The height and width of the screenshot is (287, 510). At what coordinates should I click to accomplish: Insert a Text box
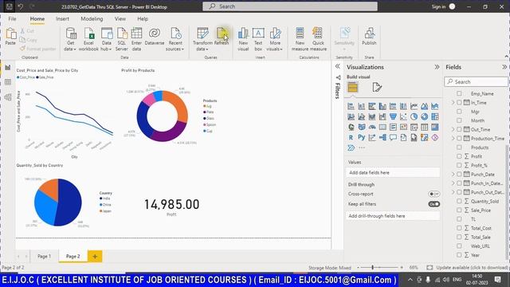[258, 39]
